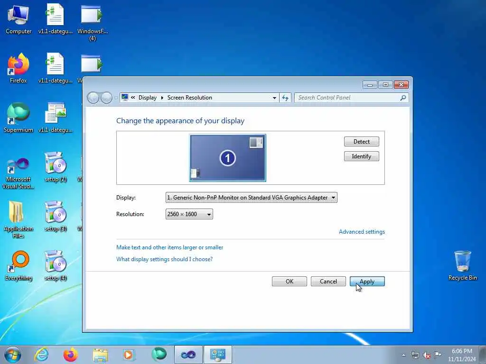Click the network tray icon

pos(415,355)
